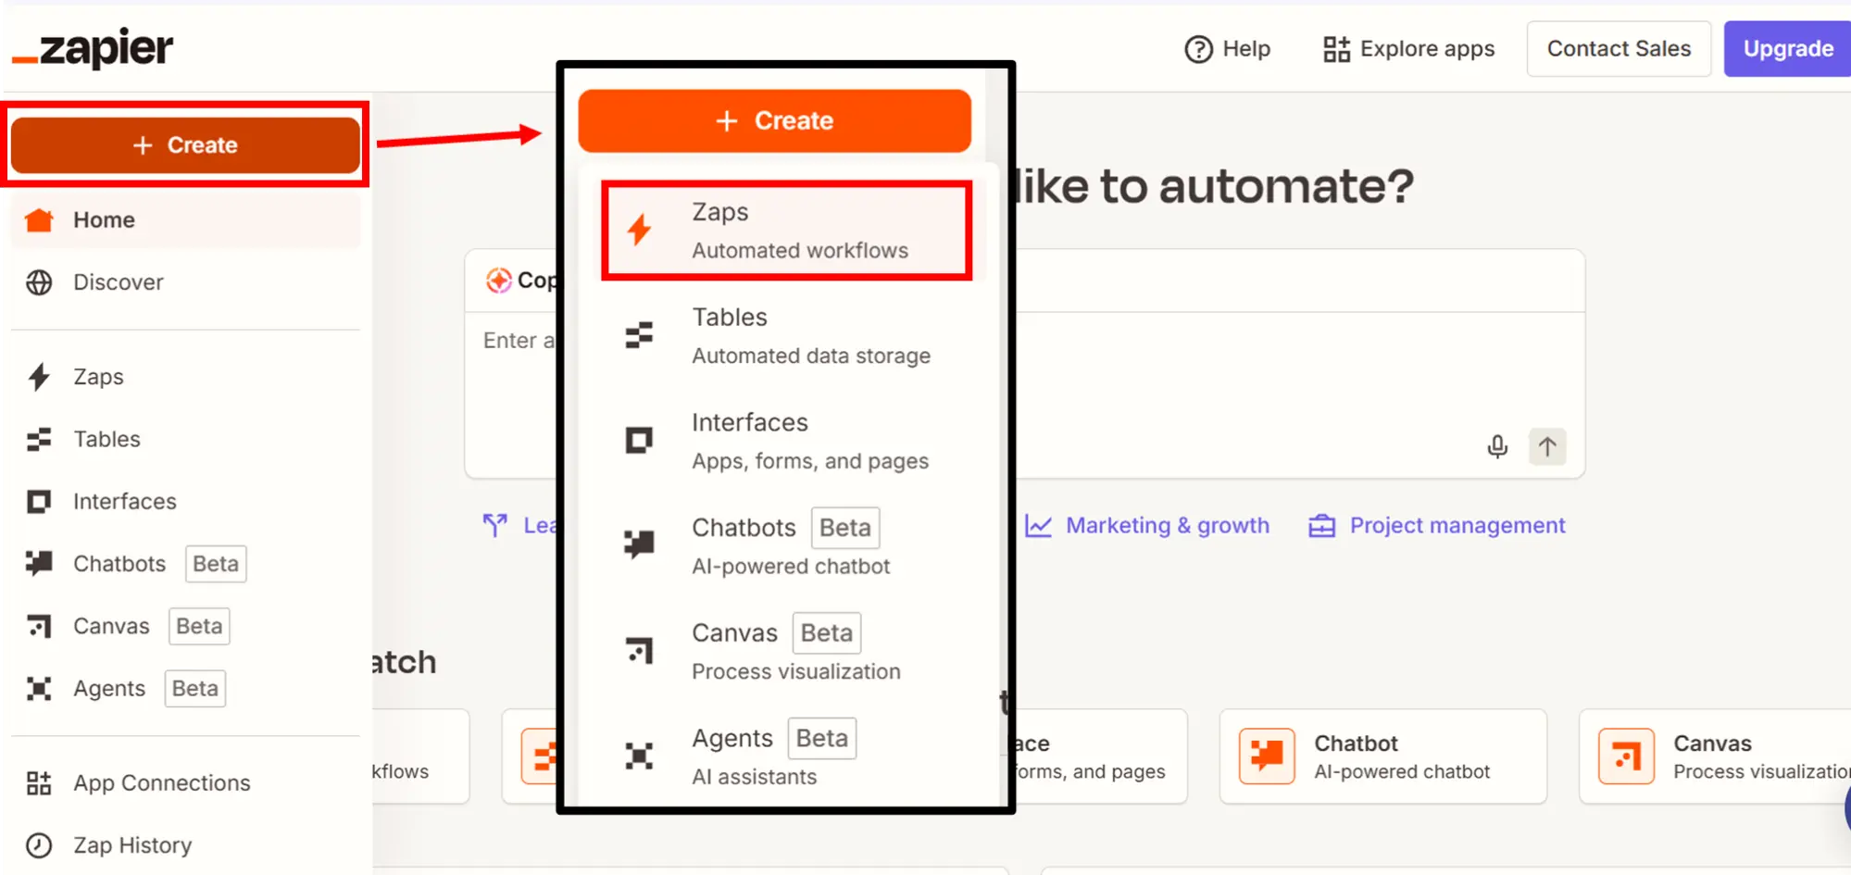This screenshot has height=875, width=1851.
Task: Select Interfaces in the Create dropdown
Action: point(786,441)
